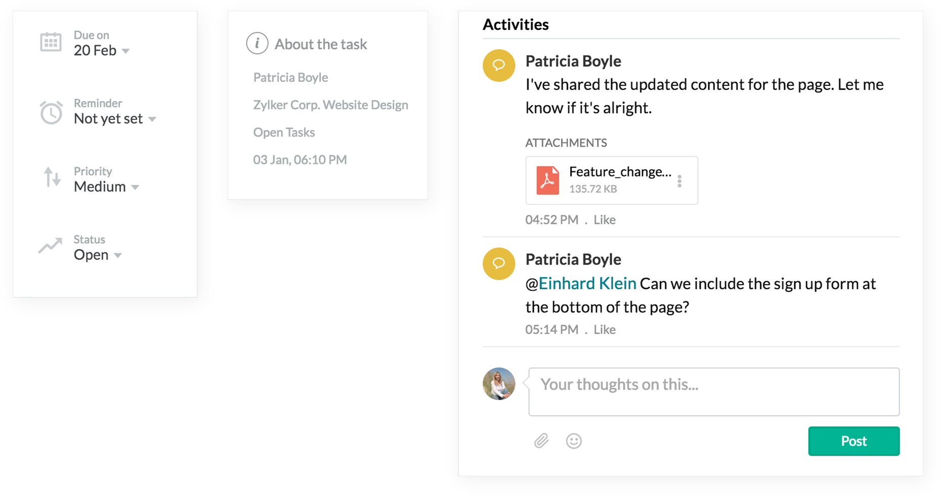Image resolution: width=941 pixels, height=496 pixels.
Task: Click the calendar icon beside Due on
Action: [51, 42]
